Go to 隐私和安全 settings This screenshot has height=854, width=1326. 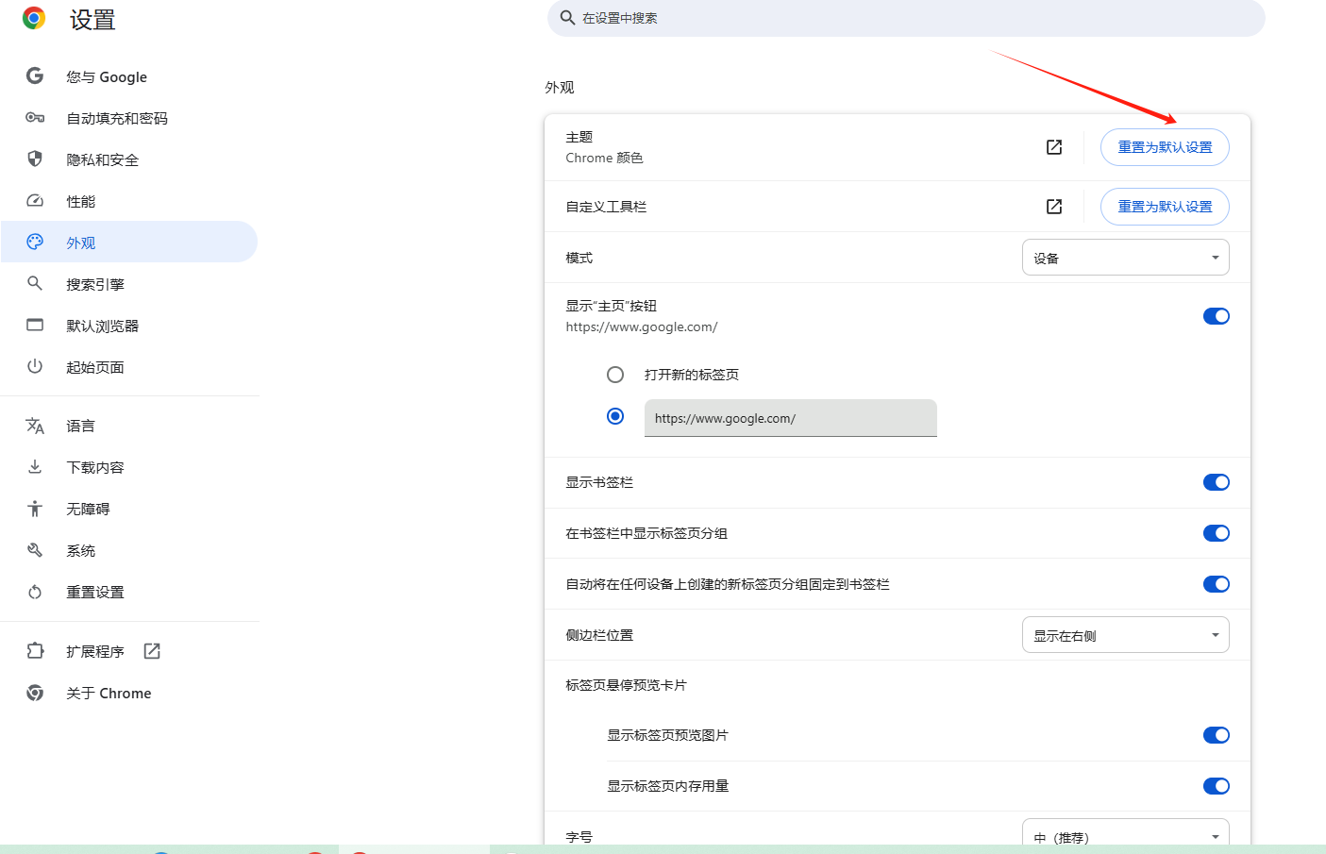pos(129,159)
